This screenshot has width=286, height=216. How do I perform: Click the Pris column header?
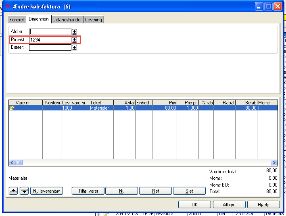point(165,103)
